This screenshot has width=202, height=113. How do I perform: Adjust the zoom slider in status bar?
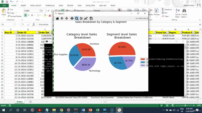click(185, 105)
